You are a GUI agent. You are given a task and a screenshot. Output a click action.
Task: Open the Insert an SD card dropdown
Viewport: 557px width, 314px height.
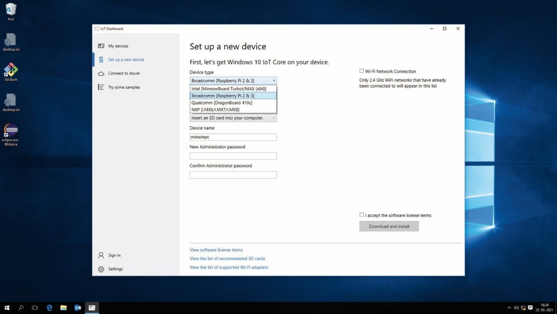point(233,118)
